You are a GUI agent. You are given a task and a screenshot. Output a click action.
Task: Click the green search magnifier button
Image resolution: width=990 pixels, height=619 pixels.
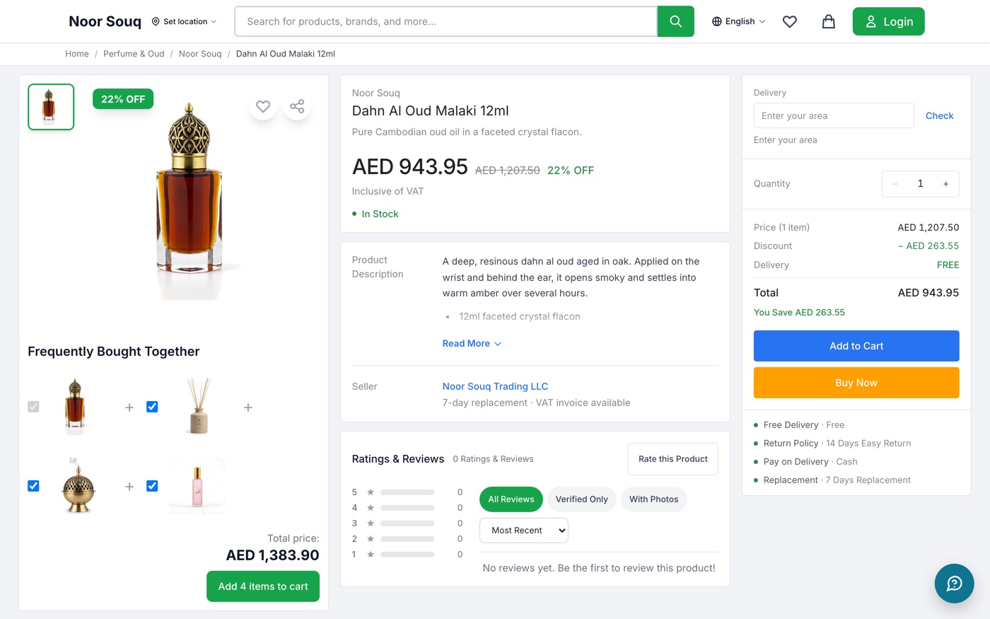pos(675,21)
